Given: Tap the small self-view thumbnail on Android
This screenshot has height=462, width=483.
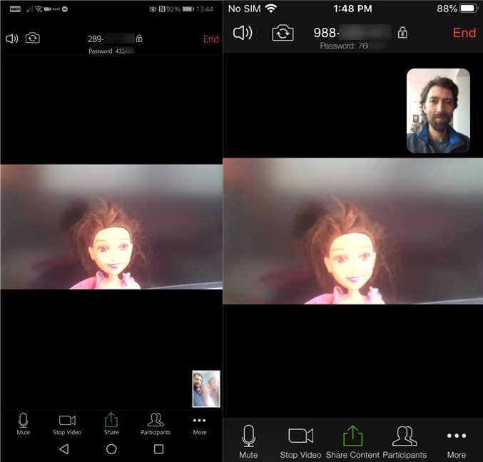Looking at the screenshot, I should click(206, 389).
